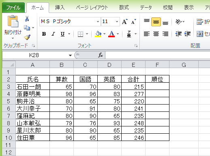This screenshot has width=210, height=156.
Task: Center text horizontally
Action: [156, 34]
